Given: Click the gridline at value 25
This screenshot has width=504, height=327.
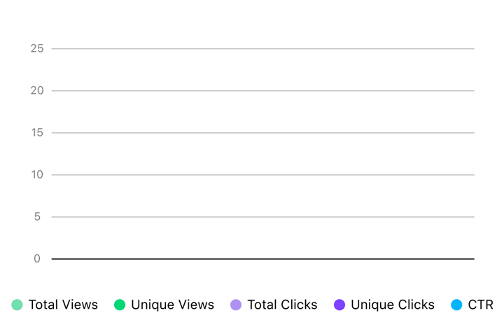Looking at the screenshot, I should tap(263, 48).
